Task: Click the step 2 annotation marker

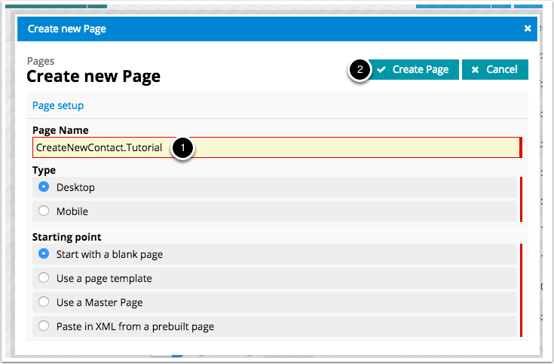Action: (x=360, y=70)
